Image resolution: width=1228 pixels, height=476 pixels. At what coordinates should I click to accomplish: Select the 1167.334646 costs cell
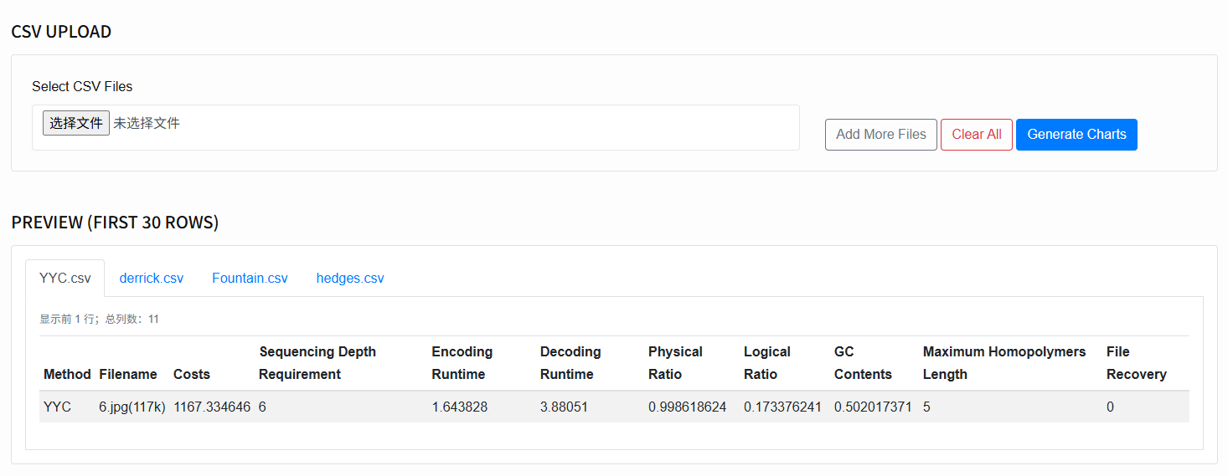[x=212, y=407]
